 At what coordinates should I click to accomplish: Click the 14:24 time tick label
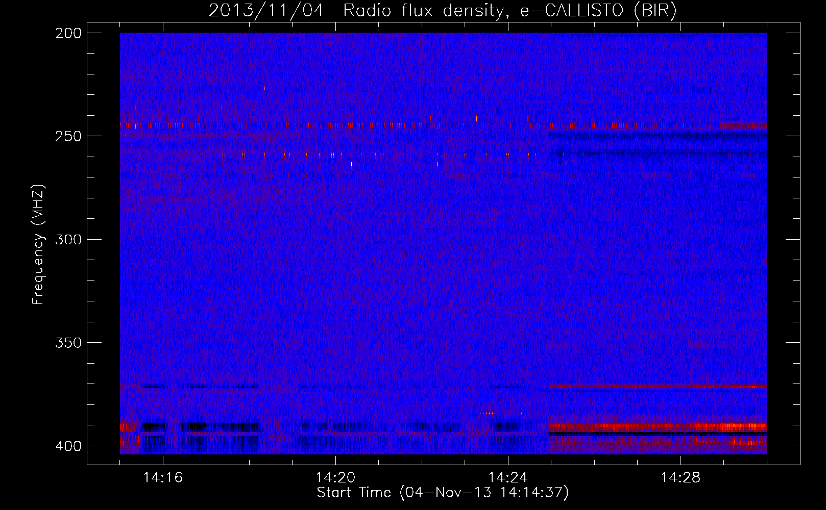click(508, 478)
